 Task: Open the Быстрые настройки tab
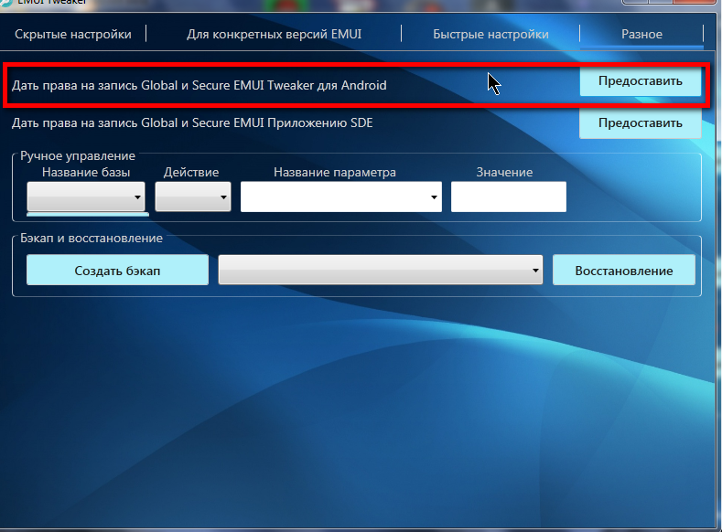pyautogui.click(x=490, y=34)
